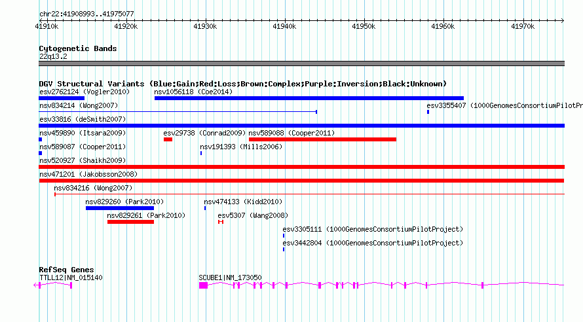Open the nsv471201 (Jakobsson2008) label
Screen dimensions: 583x322
(x=88, y=174)
